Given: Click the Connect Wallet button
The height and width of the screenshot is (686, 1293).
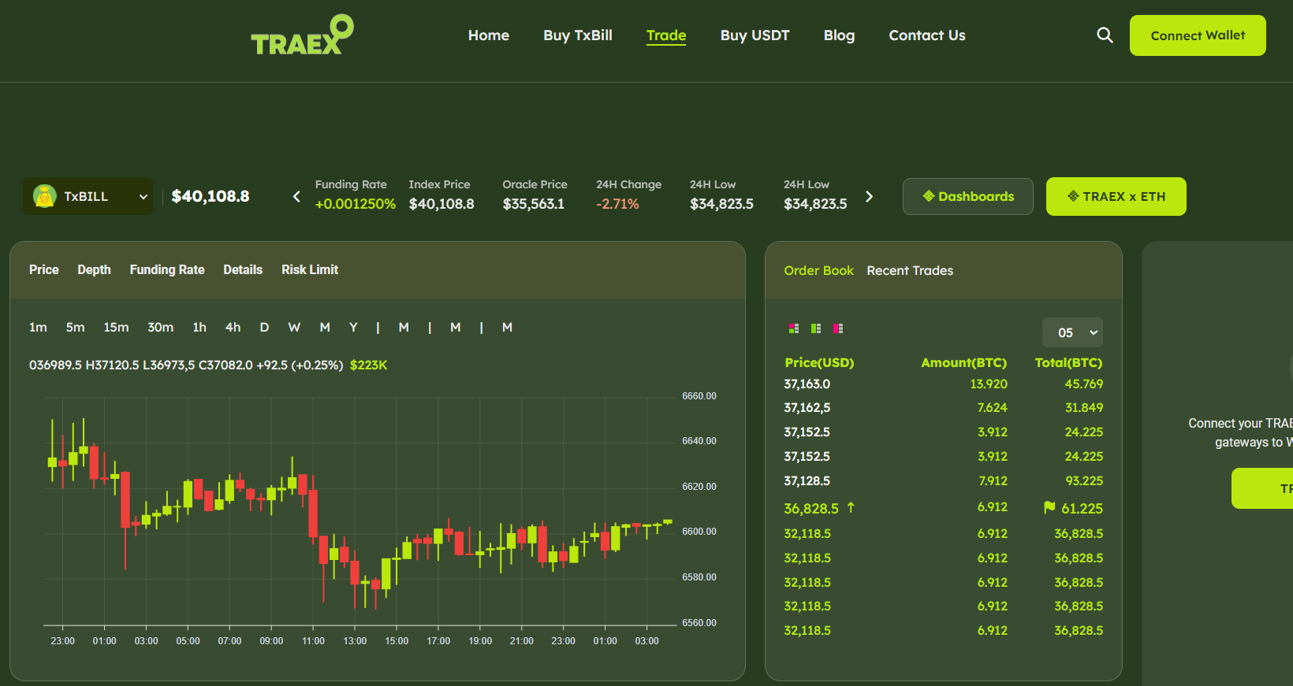Looking at the screenshot, I should click(x=1197, y=35).
